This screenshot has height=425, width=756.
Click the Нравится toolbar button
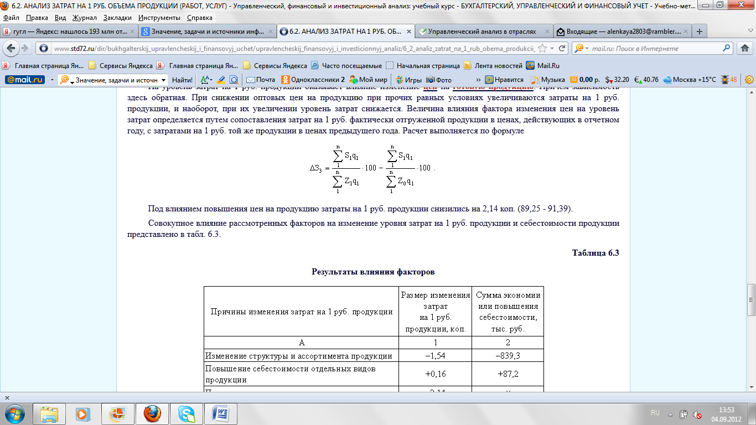click(504, 80)
